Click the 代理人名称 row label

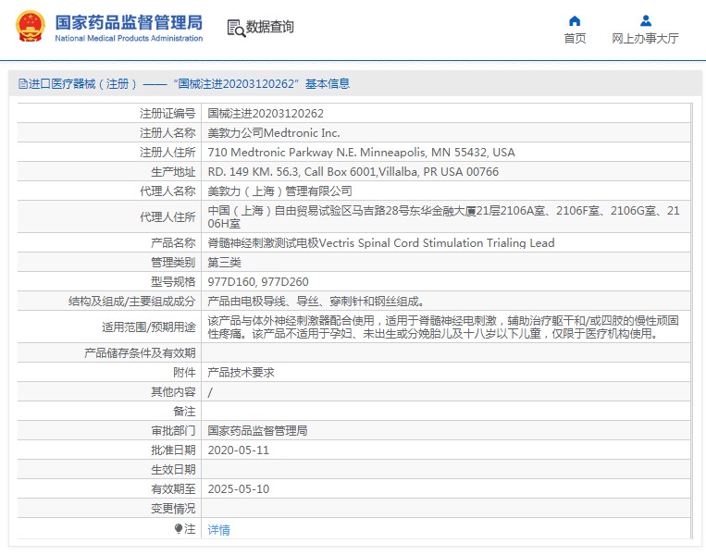tap(167, 191)
